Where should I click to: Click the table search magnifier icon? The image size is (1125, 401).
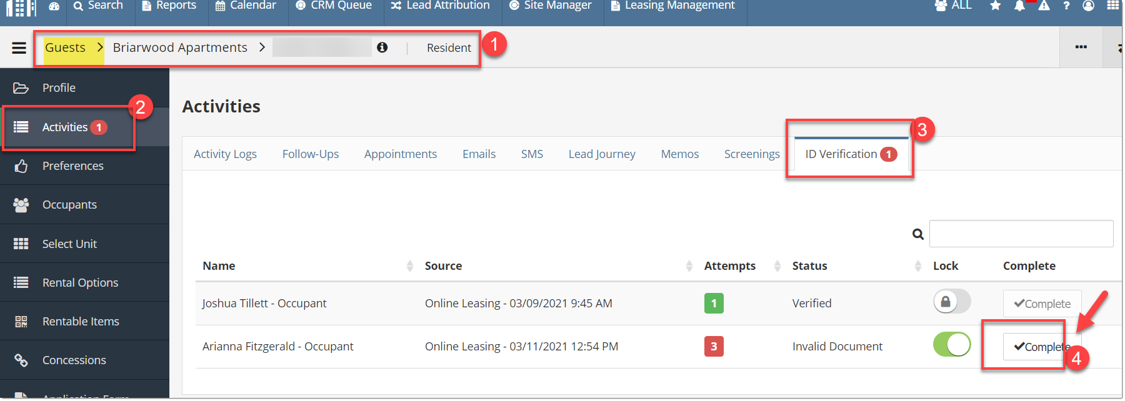pyautogui.click(x=918, y=234)
